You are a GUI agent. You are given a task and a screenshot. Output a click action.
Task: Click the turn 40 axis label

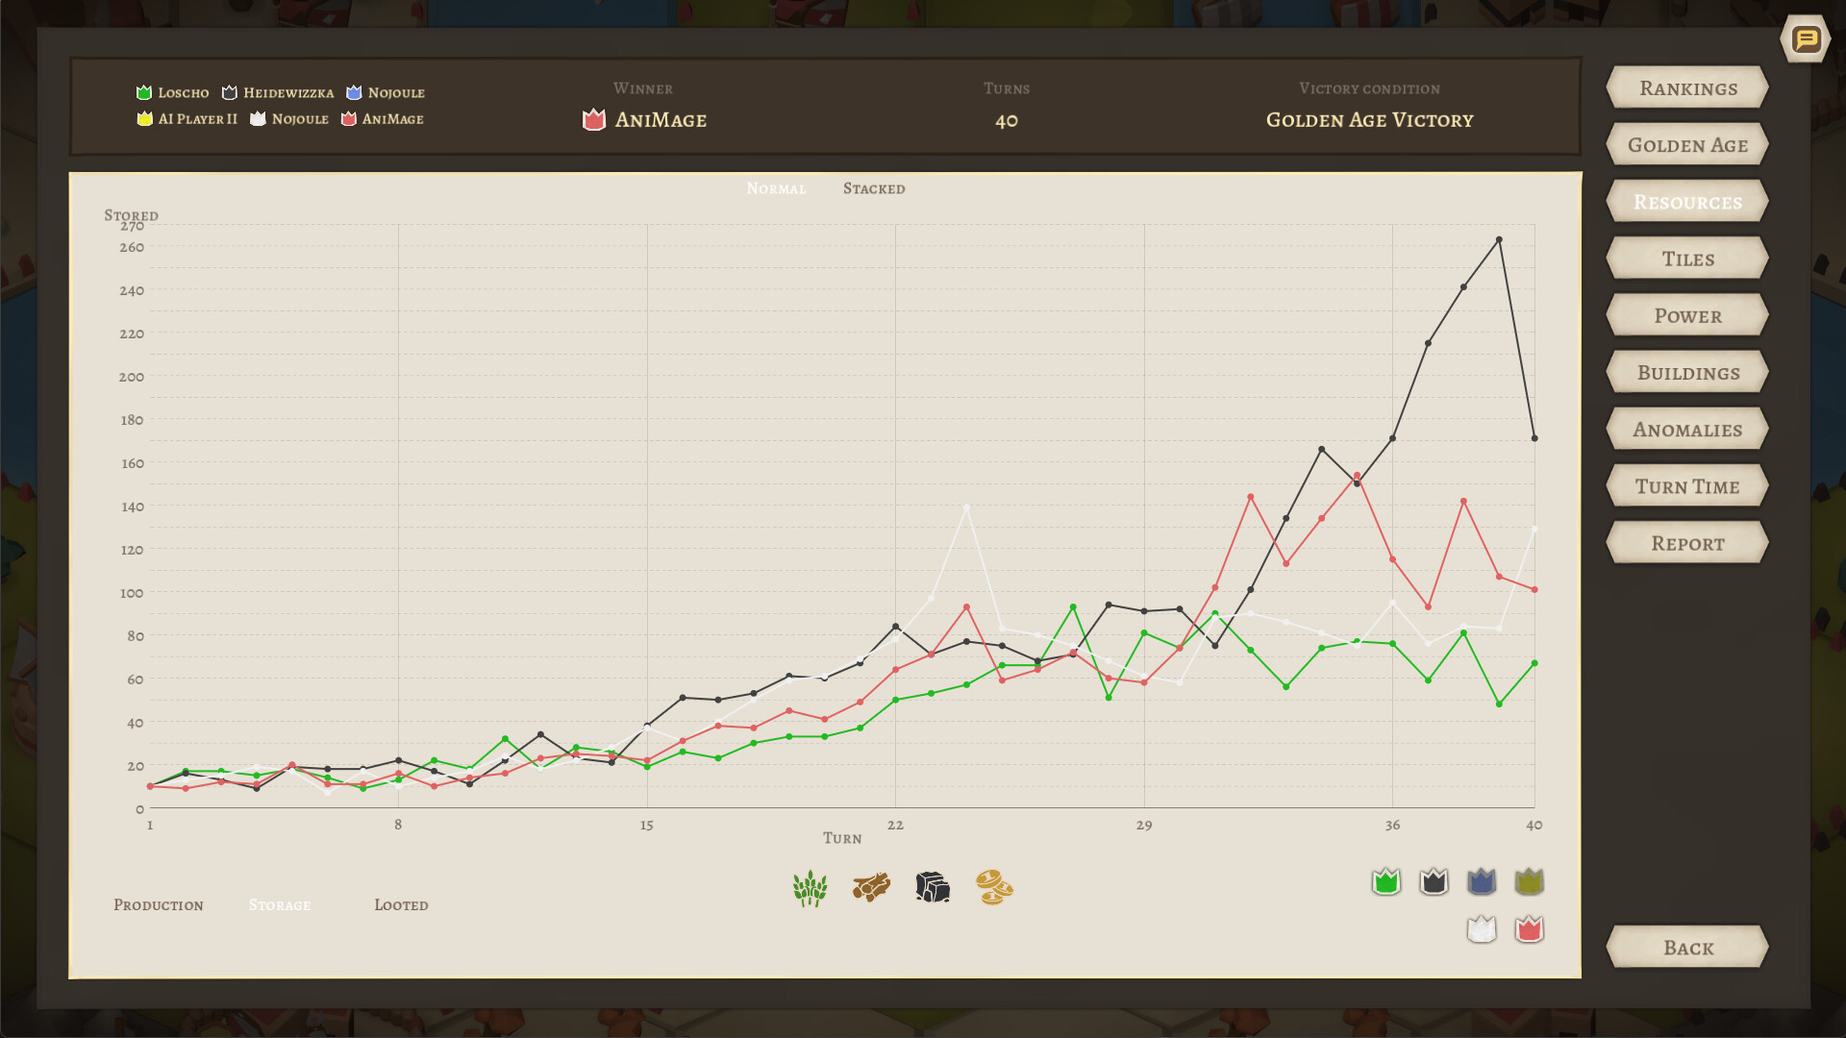pyautogui.click(x=1534, y=825)
